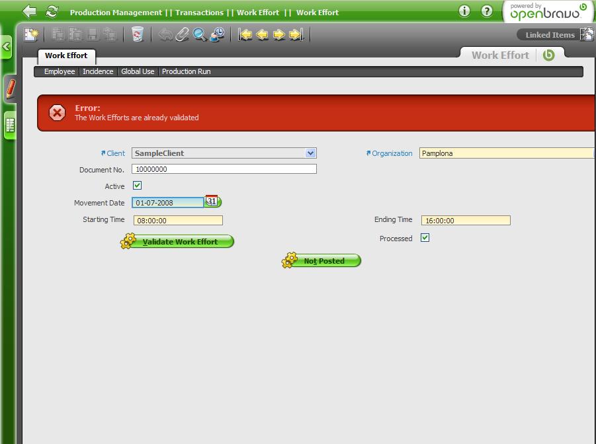Click the Starting Time field
The height and width of the screenshot is (444, 596).
178,220
